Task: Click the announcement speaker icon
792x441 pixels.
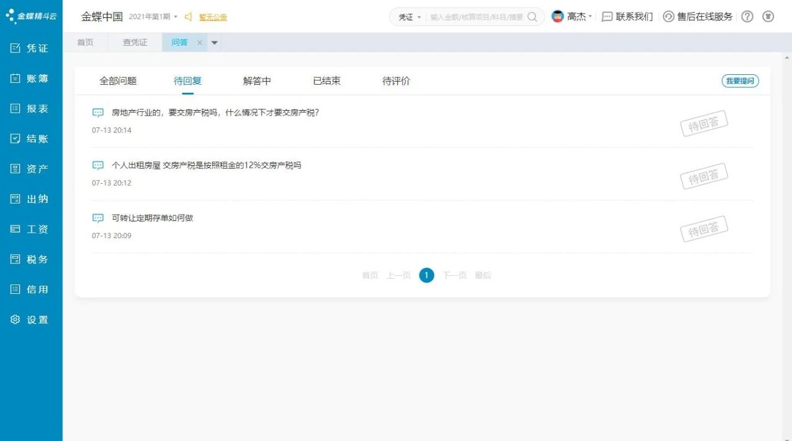Action: point(189,17)
